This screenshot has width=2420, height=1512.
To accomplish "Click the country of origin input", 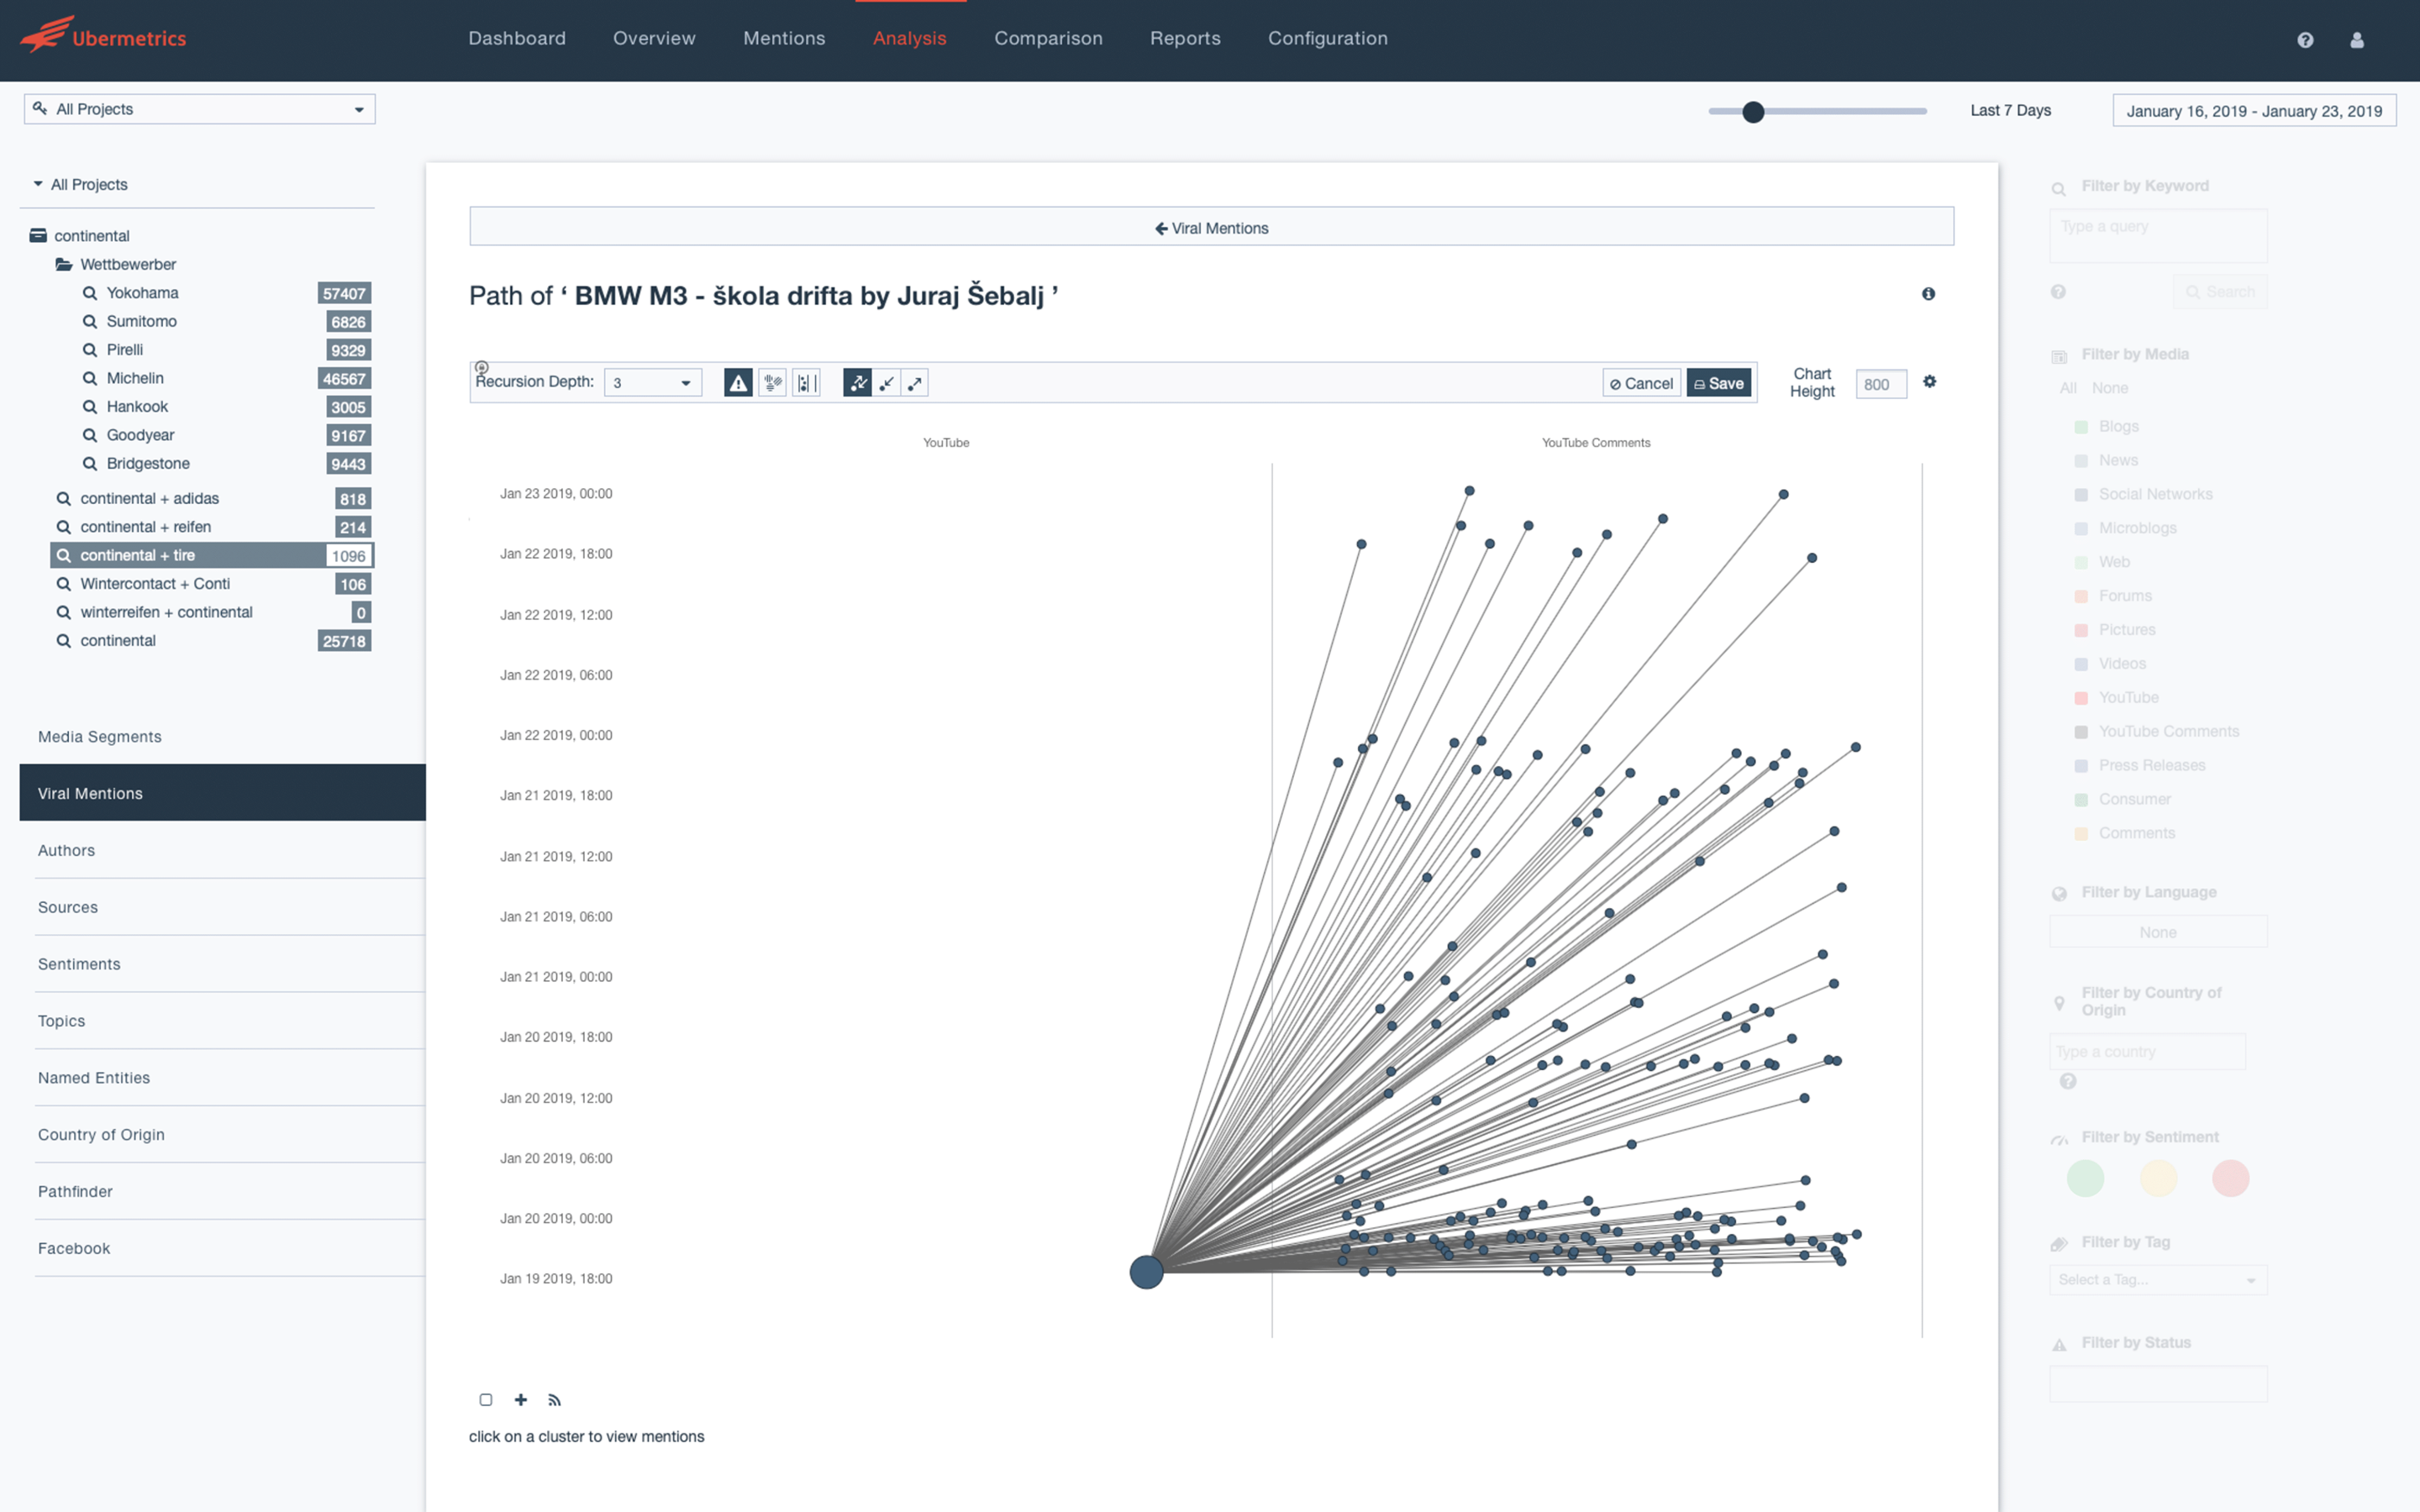I will [2147, 1052].
